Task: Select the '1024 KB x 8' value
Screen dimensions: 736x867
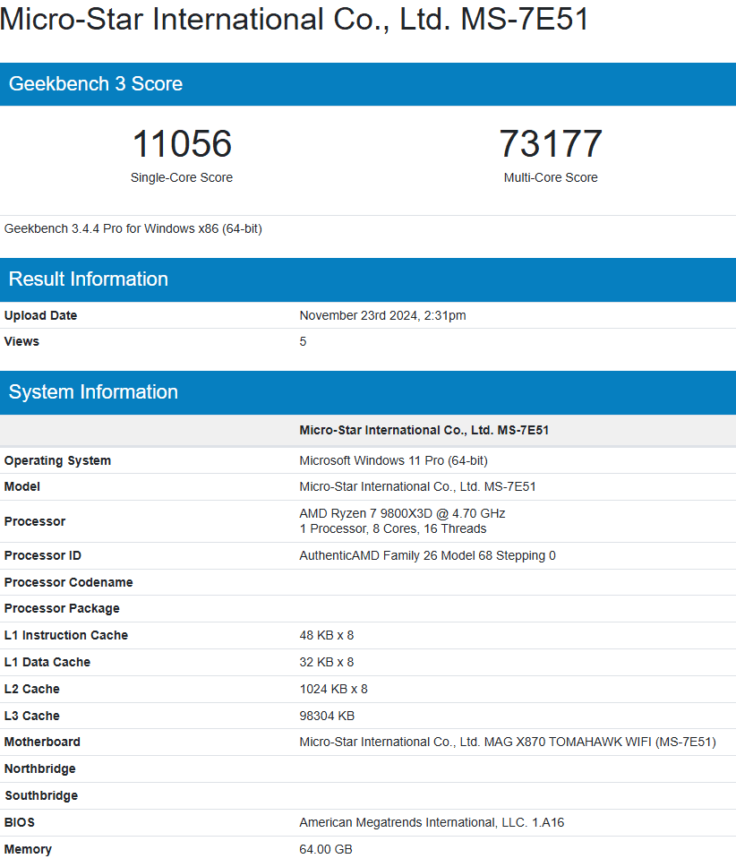Action: 334,689
